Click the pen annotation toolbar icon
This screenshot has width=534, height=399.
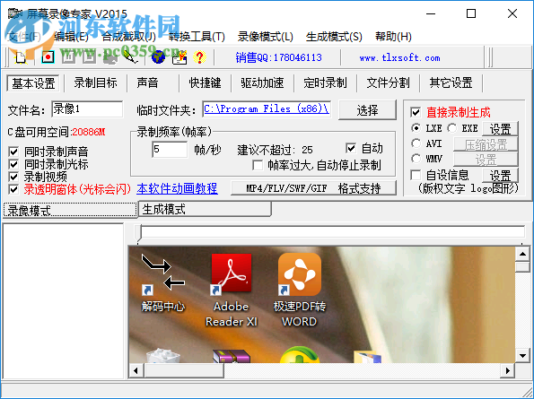[130, 57]
